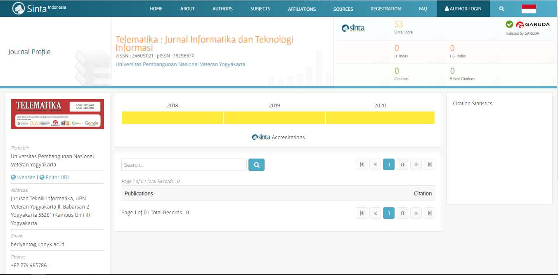Click next page arrow in bottom pagination
The image size is (558, 275).
(x=416, y=213)
